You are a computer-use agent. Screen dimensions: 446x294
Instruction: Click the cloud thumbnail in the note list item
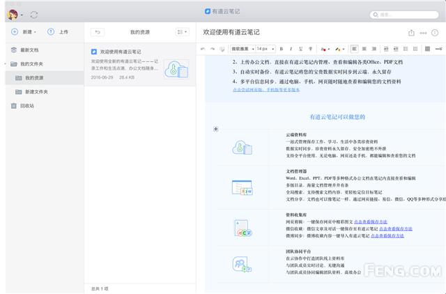pos(176,69)
